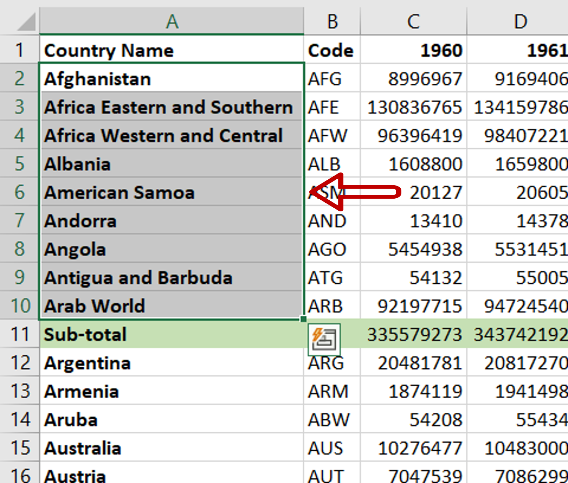This screenshot has height=483, width=568.
Task: Select the cell containing Australia
Action: point(171,448)
